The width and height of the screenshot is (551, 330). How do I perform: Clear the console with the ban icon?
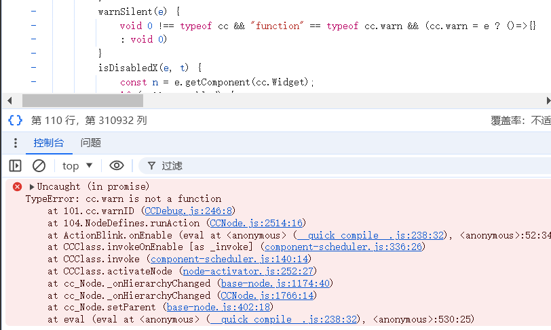pos(39,165)
